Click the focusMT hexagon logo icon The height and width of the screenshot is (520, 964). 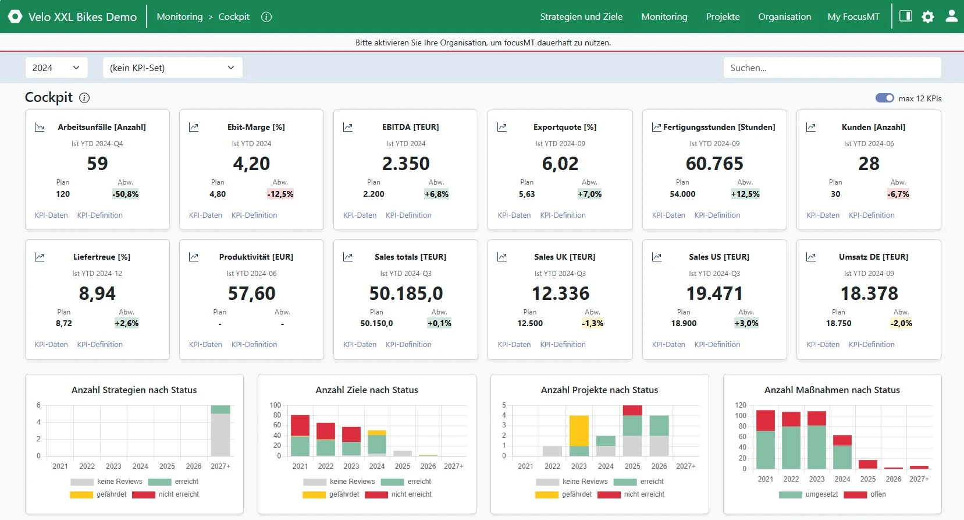point(15,17)
